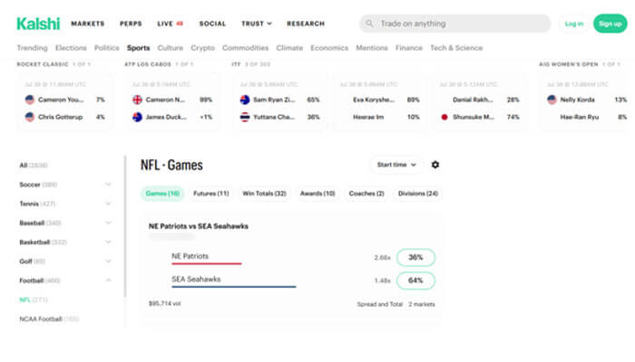Open NE Patriots vs SEA Seahawks market
The height and width of the screenshot is (362, 635).
pos(198,226)
